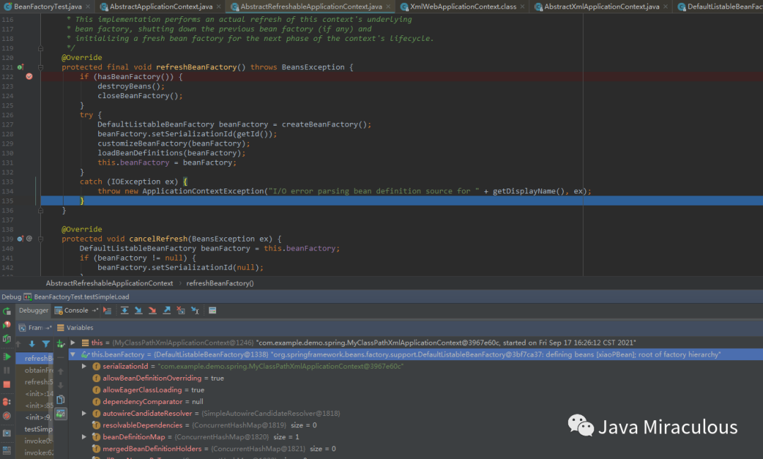Image resolution: width=763 pixels, height=459 pixels.
Task: Expand the autowireCandidateResolver field
Action: [x=84, y=413]
